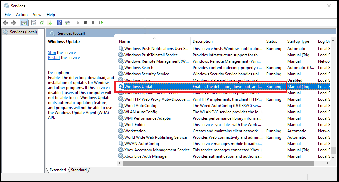Open the Action menu

click(22, 14)
